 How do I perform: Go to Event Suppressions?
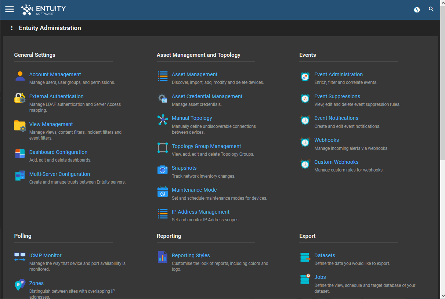337,96
